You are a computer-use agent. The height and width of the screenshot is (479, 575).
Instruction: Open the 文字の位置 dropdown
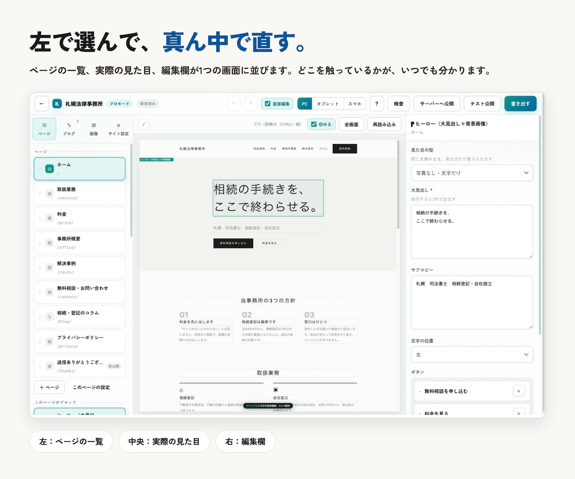coord(472,355)
